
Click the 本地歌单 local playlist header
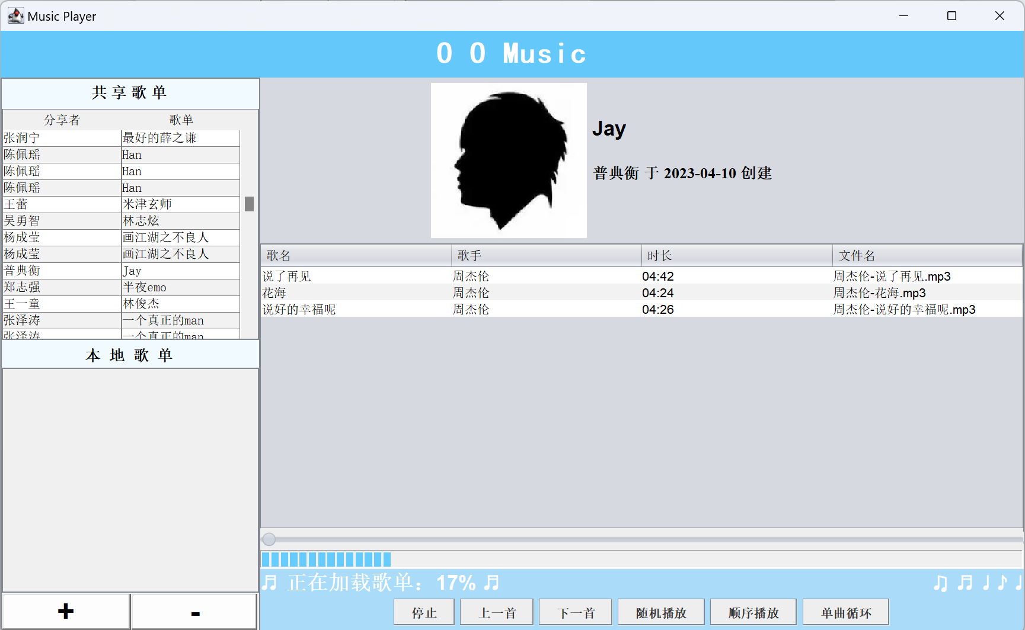click(x=130, y=355)
